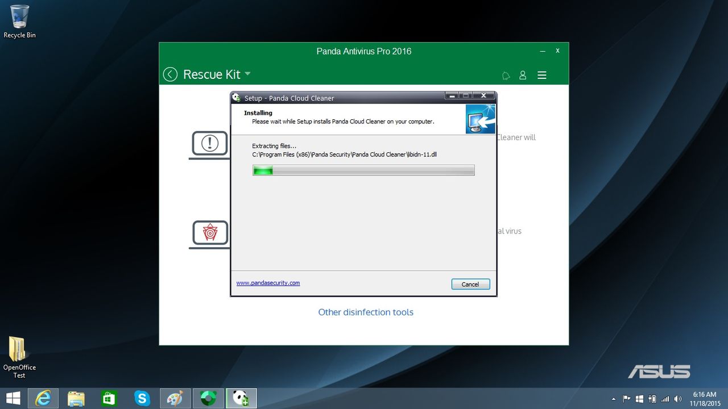Click the Panda Antivirus Pro 2016 title
Viewport: 728px width, 409px height.
click(364, 51)
